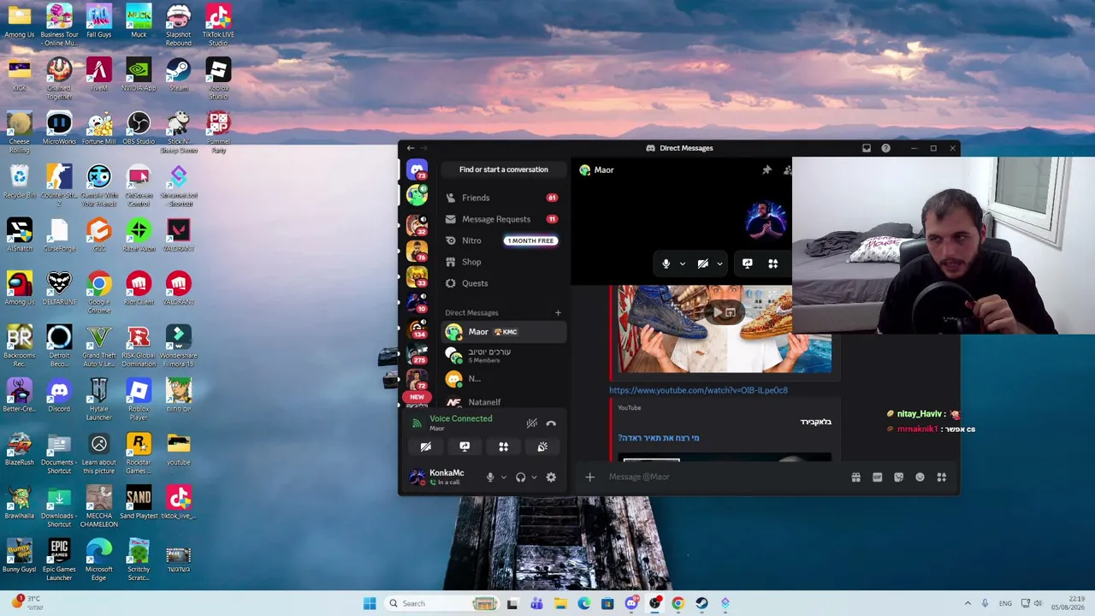The width and height of the screenshot is (1095, 616).
Task: Open the sticker picker
Action: click(898, 477)
